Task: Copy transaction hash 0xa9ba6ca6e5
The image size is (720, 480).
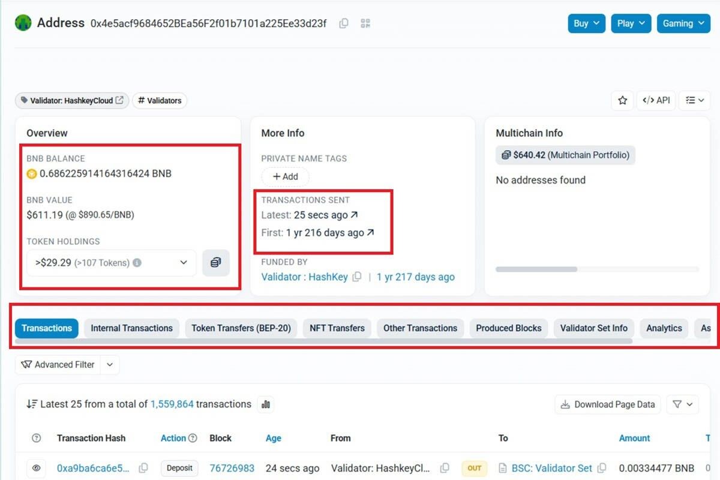Action: [x=143, y=468]
